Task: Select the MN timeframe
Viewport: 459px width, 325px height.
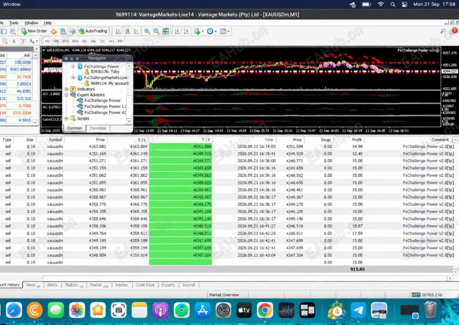Action: [x=120, y=41]
